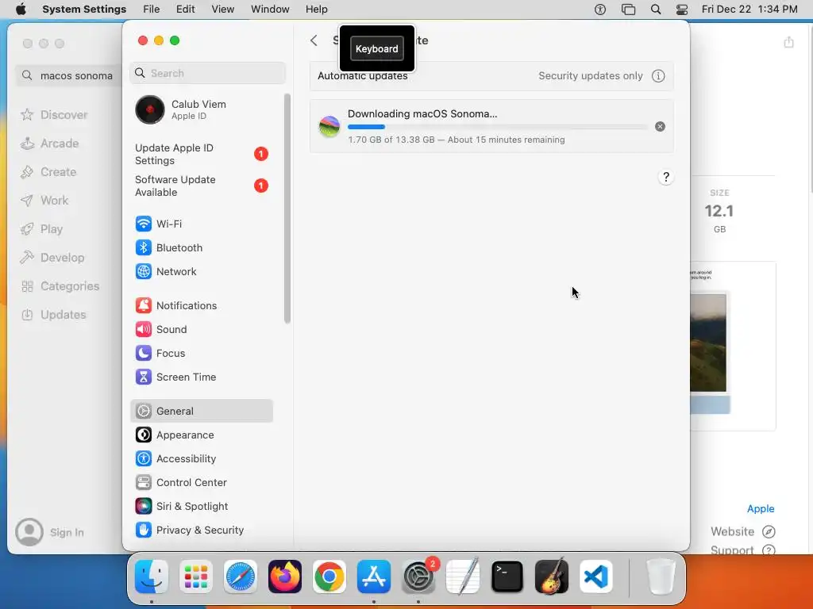Open Accessibility shortcuts in menu bar
Image resolution: width=813 pixels, height=609 pixels.
click(x=600, y=10)
